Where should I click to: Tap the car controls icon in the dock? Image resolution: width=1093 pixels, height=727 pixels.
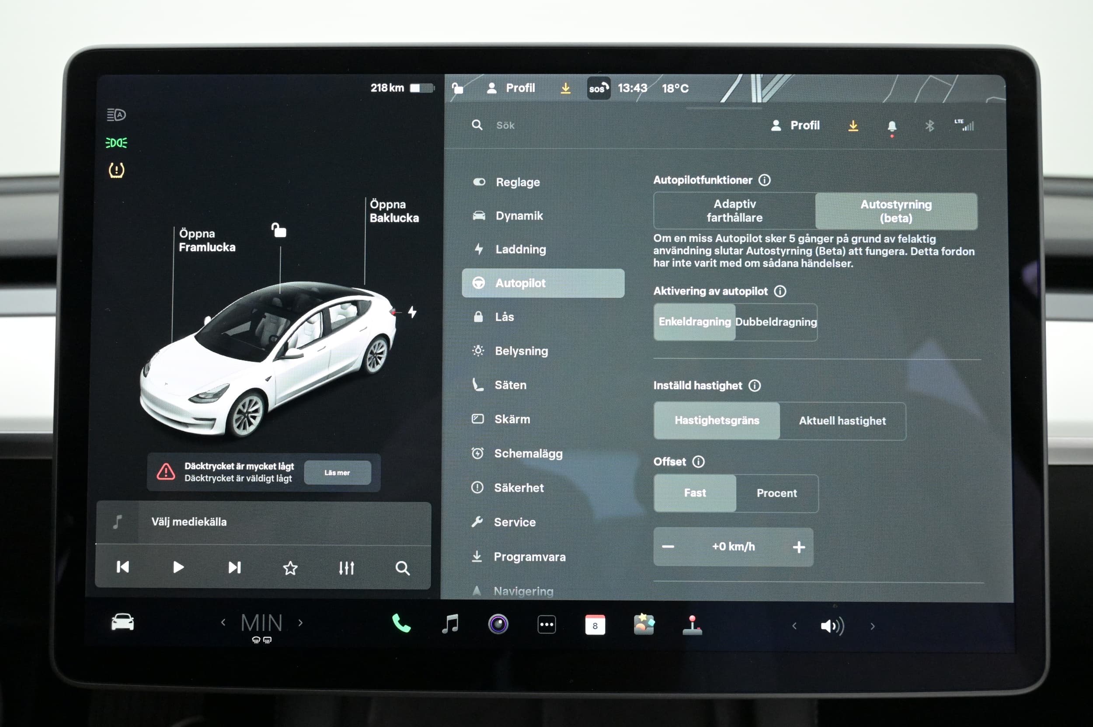(x=122, y=622)
